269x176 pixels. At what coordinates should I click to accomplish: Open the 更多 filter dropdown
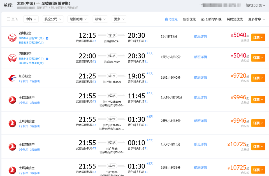point(119,19)
